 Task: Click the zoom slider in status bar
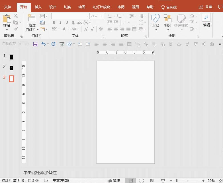tap(177, 180)
